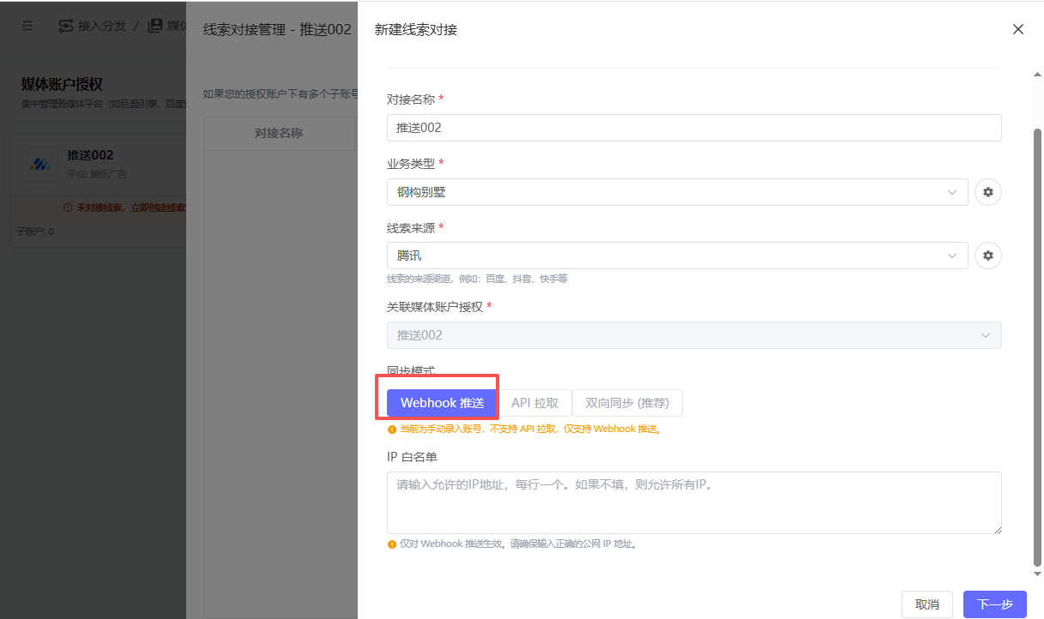
Task: Click the Tencent ads logo on 推送002 card
Action: (39, 165)
